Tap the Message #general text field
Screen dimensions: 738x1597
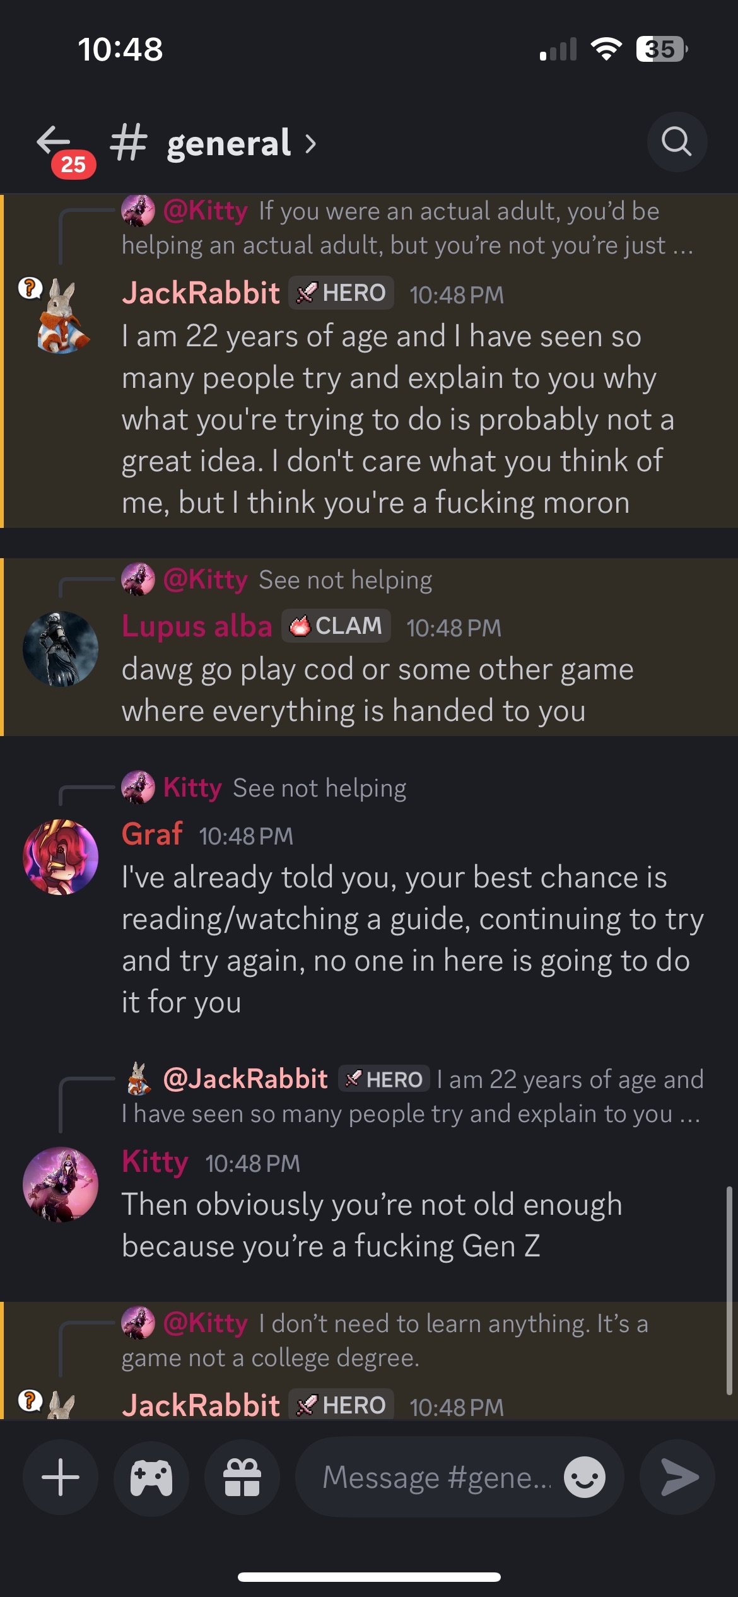click(x=435, y=1477)
